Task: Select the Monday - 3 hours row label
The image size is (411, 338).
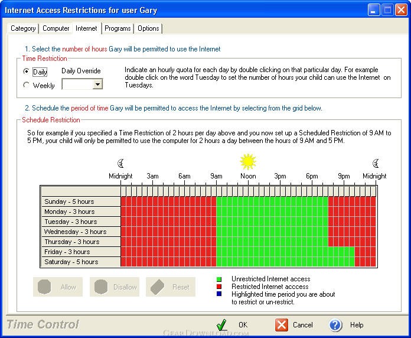Action: pos(81,212)
